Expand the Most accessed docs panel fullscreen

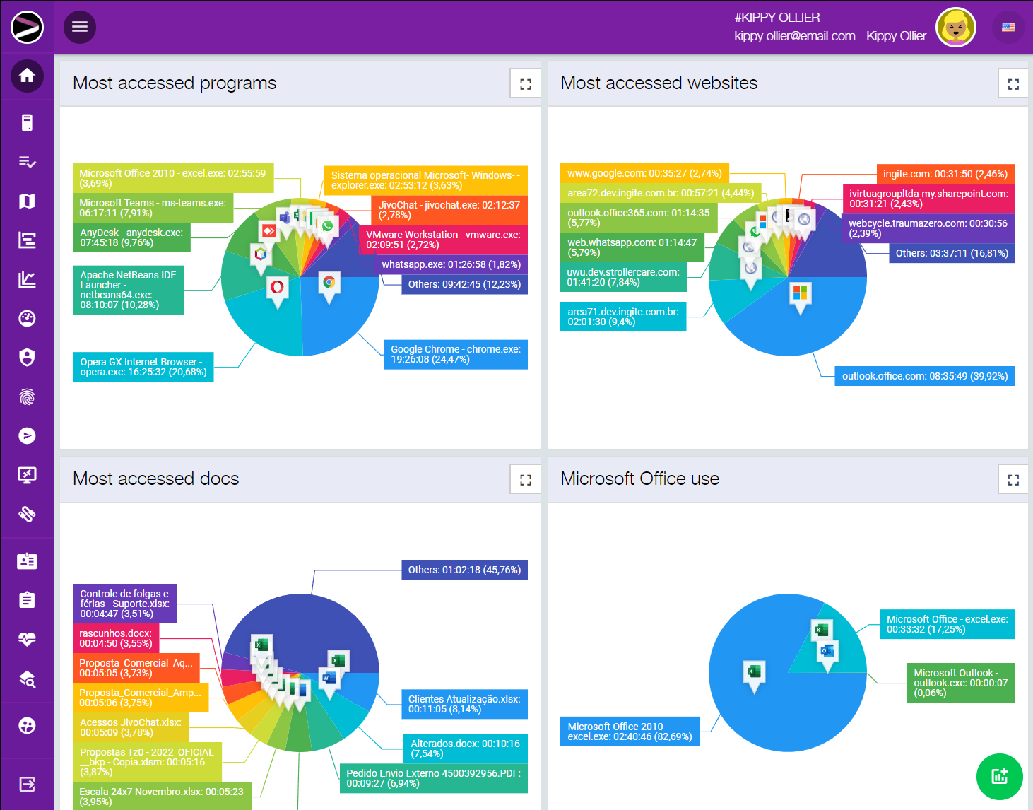tap(525, 480)
